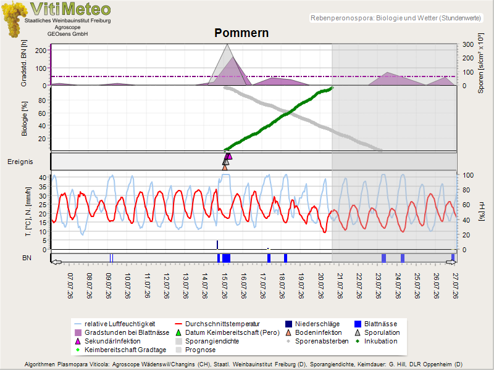Click the Durchschnittstemperatur legend label
Viewport: 494px width, 370px height.
click(x=222, y=324)
